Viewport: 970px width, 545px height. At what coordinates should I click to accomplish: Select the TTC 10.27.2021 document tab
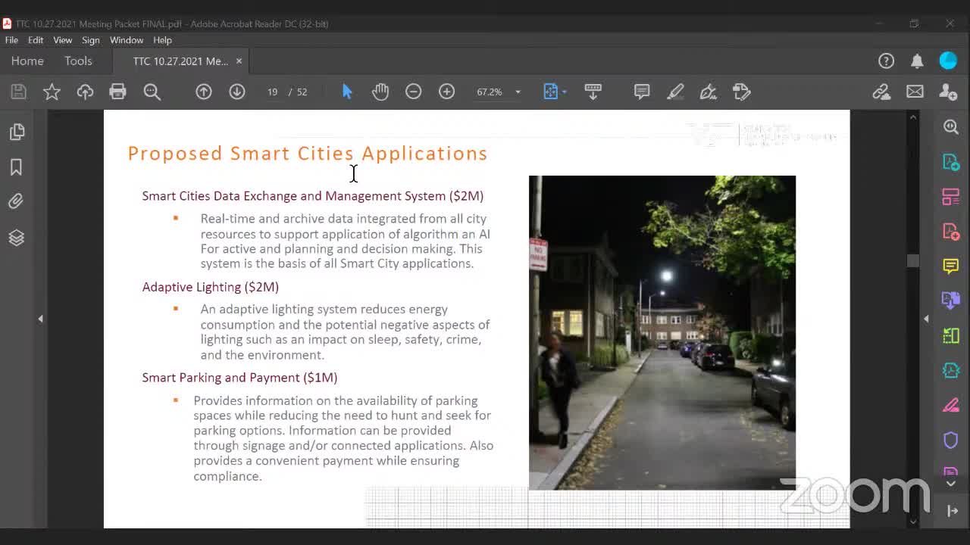180,61
